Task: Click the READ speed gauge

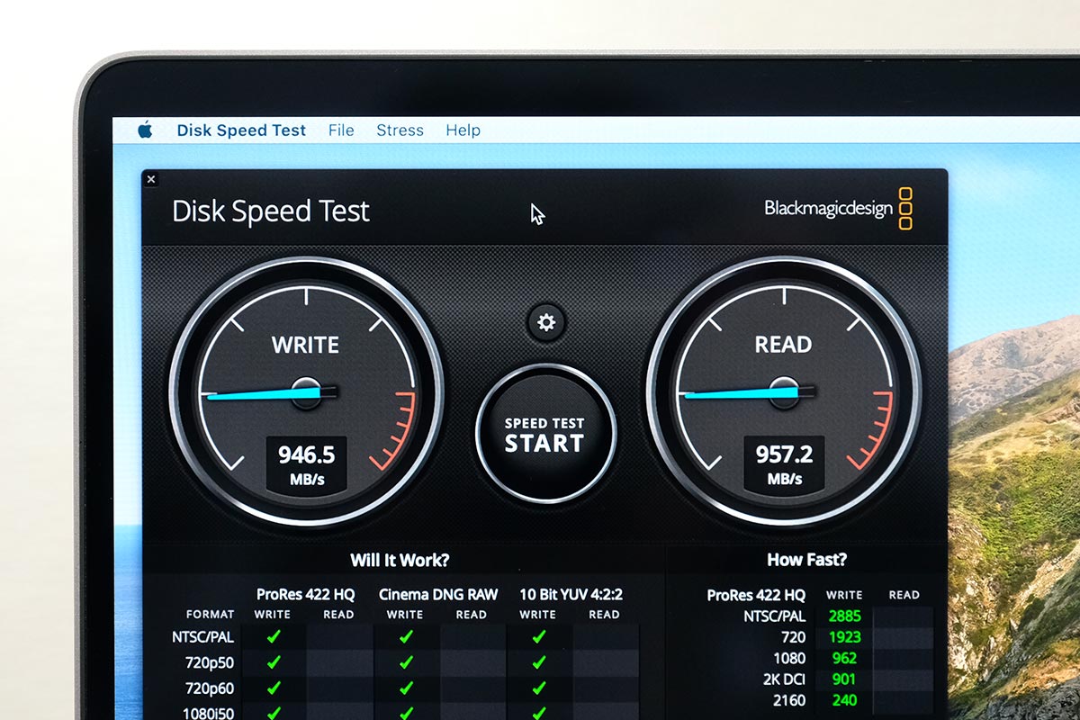Action: (x=783, y=392)
